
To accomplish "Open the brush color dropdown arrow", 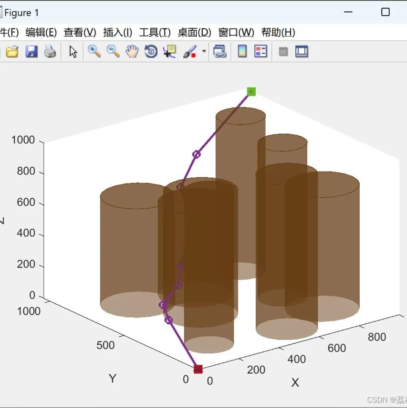I will tap(204, 51).
